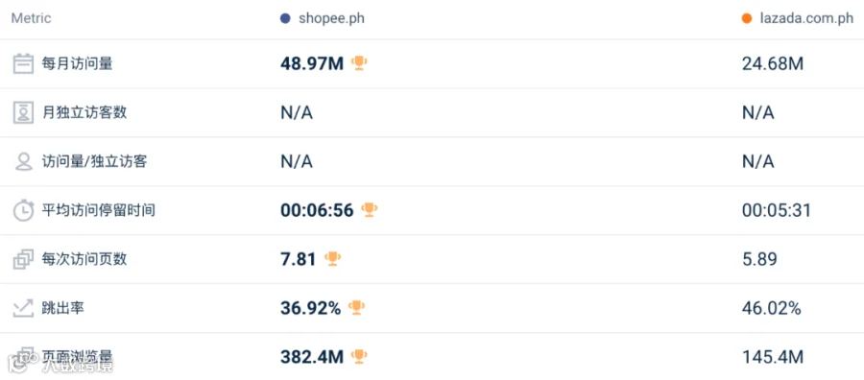
Task: Select lazada's 24.68M monthly visits value
Action: tap(773, 64)
